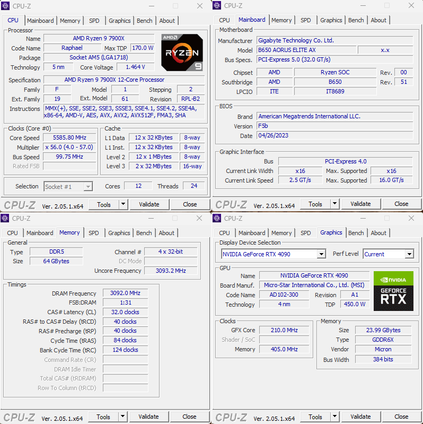Click Validate in the Memory window
The width and height of the screenshot is (423, 424).
[148, 417]
